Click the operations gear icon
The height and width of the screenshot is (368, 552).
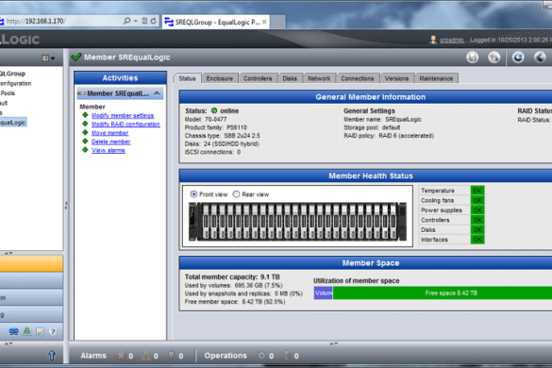click(261, 356)
